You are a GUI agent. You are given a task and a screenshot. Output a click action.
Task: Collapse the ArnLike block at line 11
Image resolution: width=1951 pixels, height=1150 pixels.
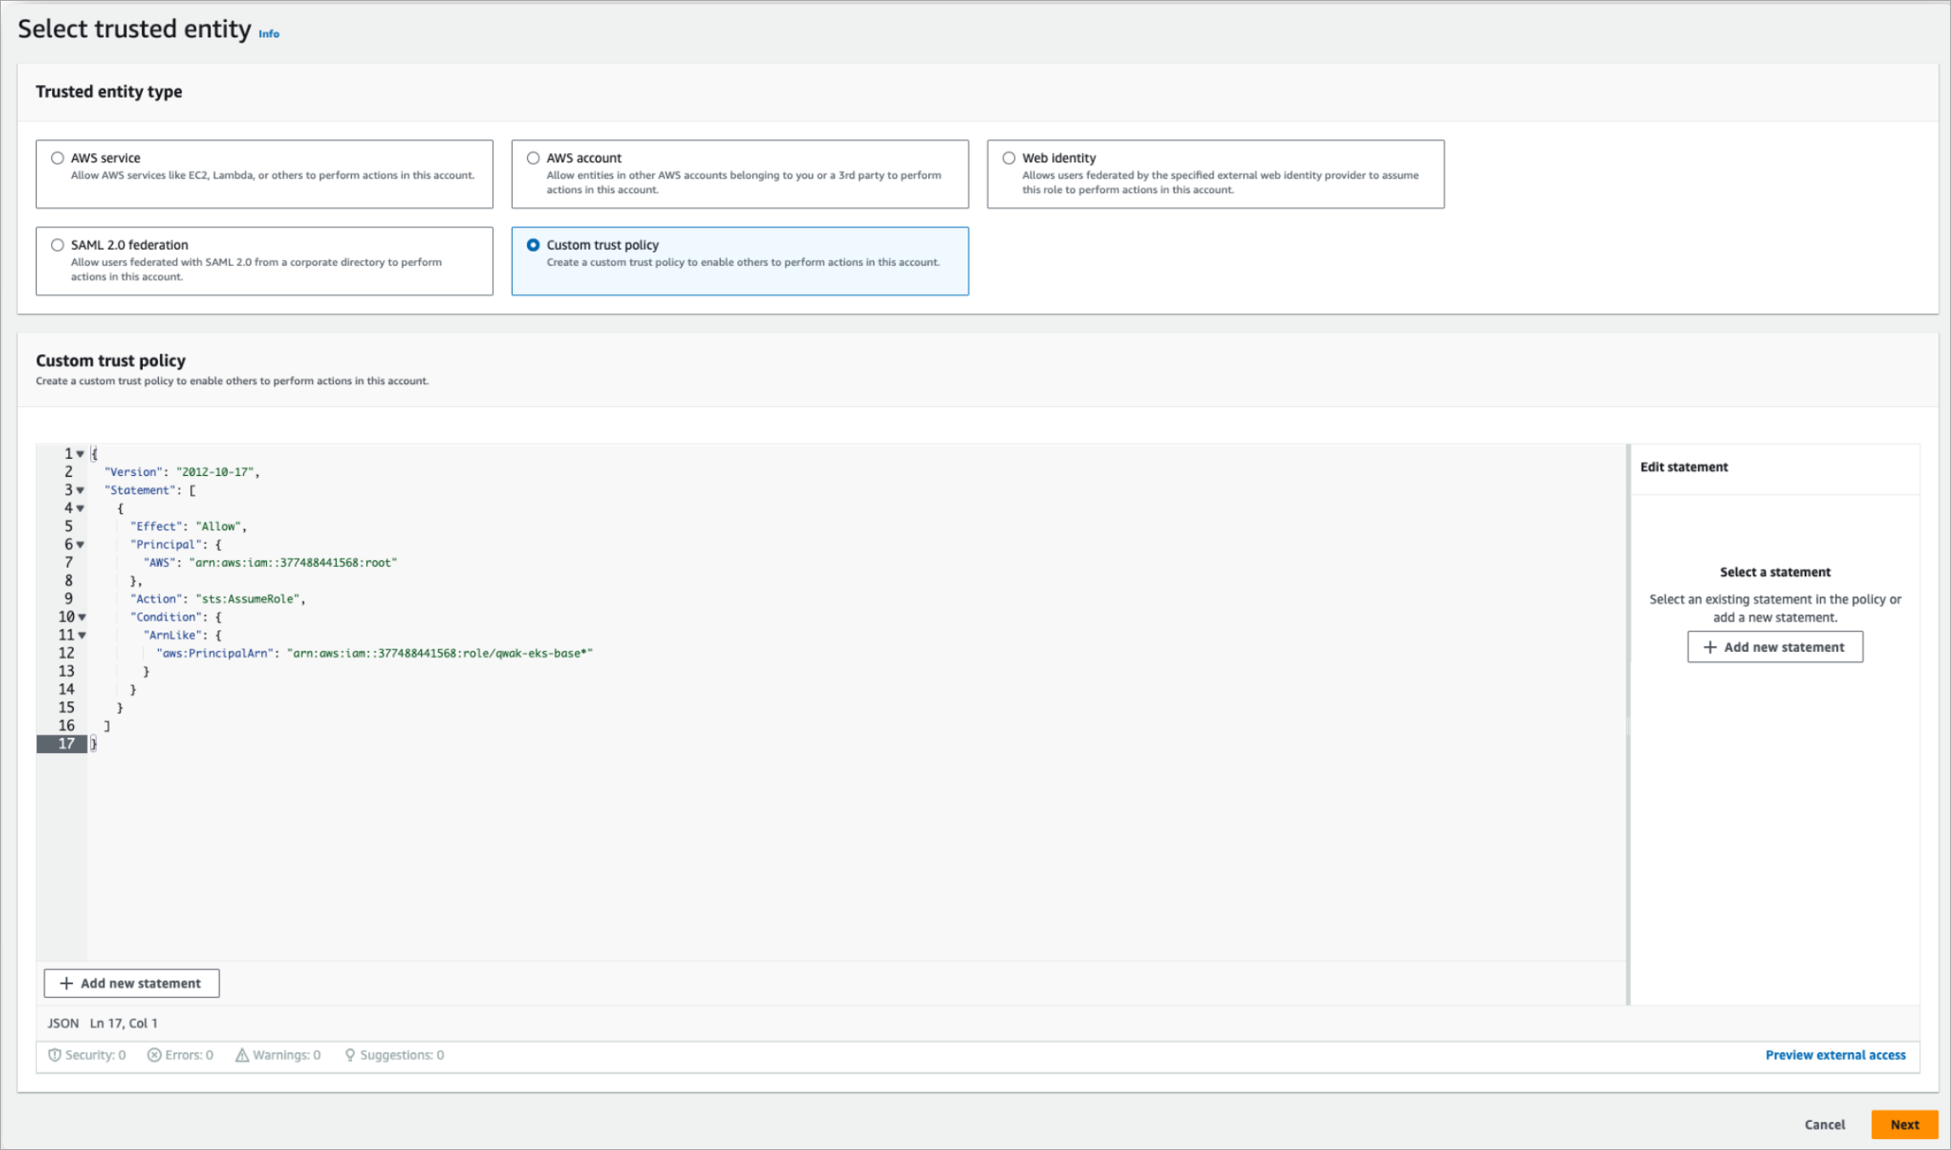tap(82, 635)
